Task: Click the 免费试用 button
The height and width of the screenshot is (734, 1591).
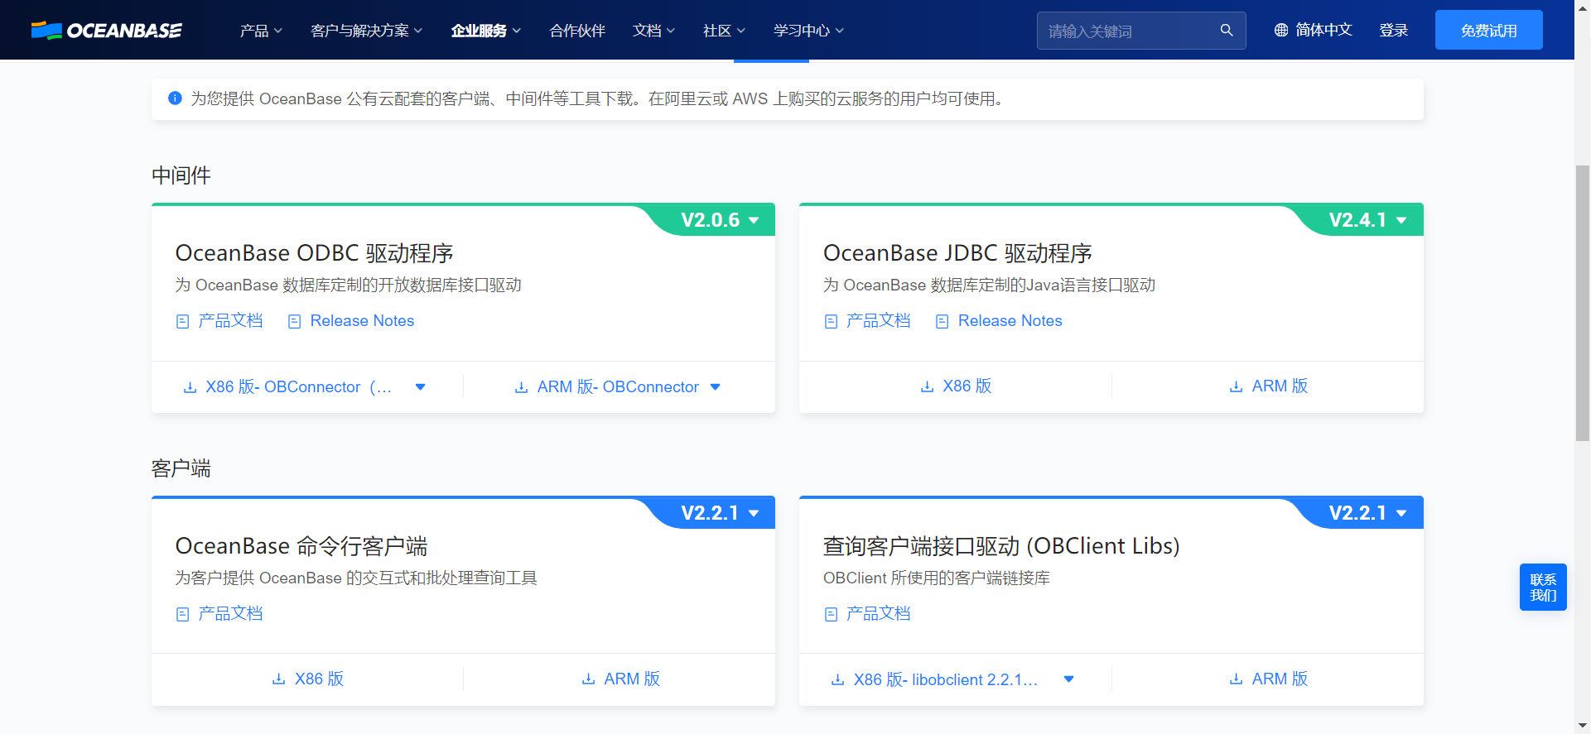Action: pyautogui.click(x=1488, y=30)
